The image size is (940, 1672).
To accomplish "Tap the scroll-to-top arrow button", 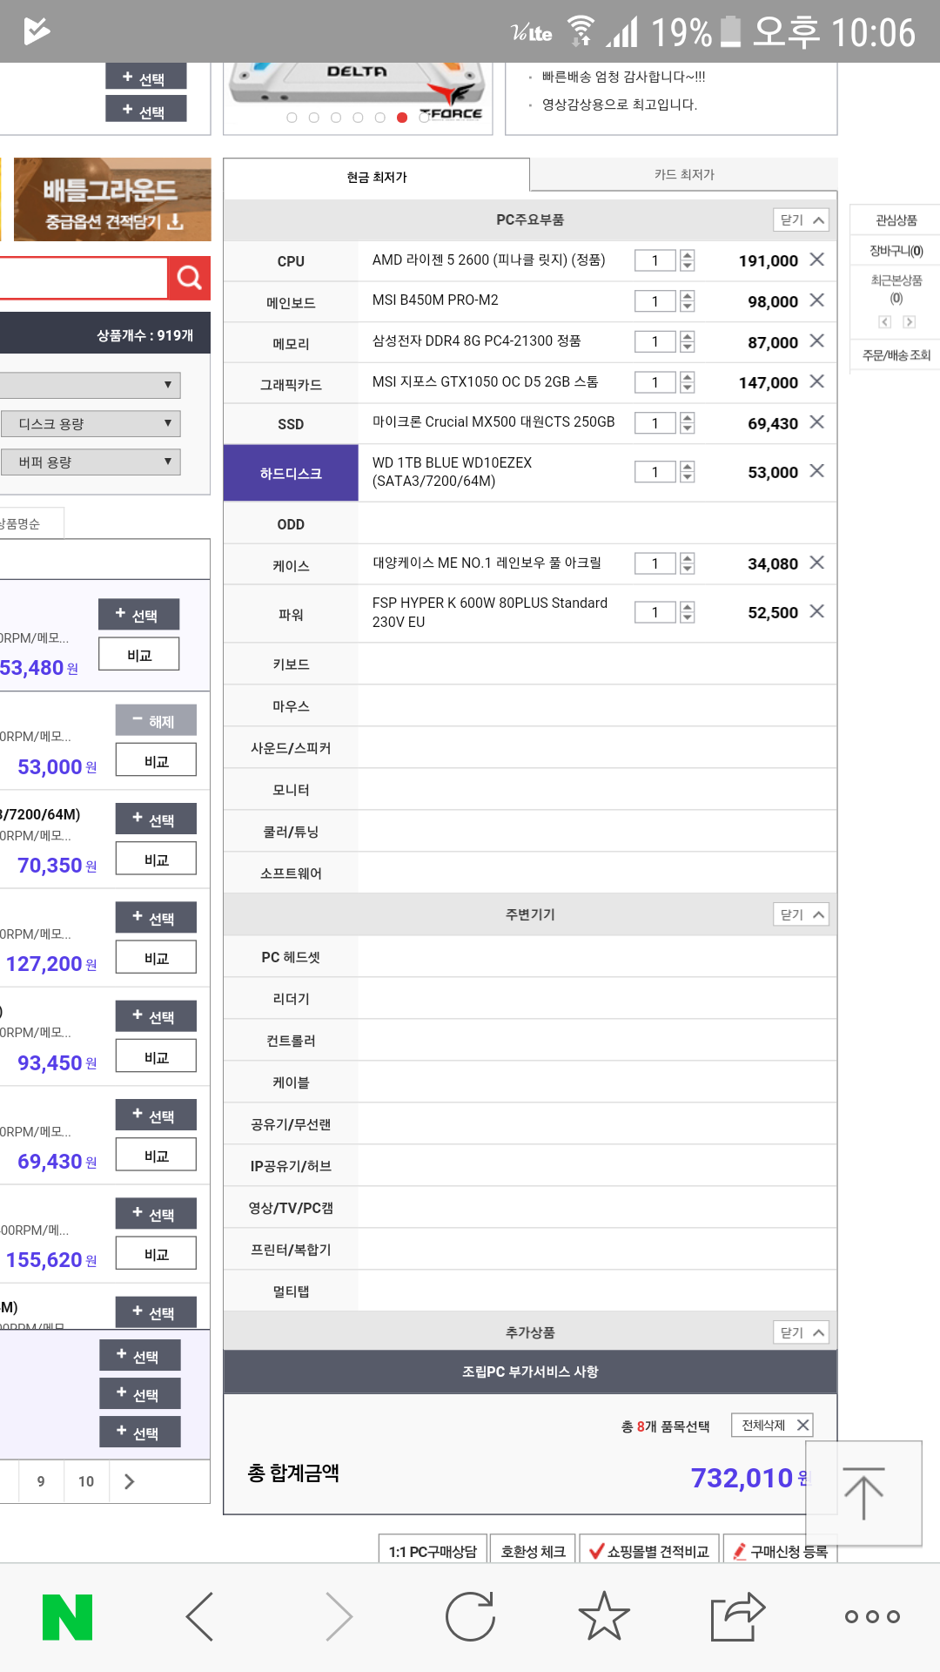I will pyautogui.click(x=863, y=1493).
